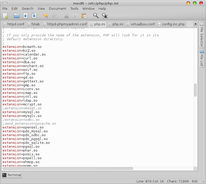Click the Paste clipboard icon

84,16
